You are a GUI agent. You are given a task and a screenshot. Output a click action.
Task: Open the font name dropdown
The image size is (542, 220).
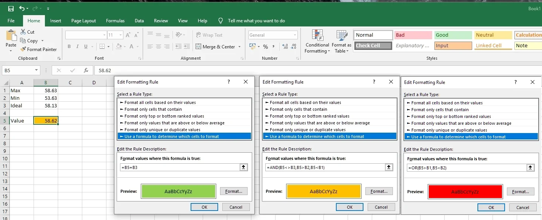105,35
